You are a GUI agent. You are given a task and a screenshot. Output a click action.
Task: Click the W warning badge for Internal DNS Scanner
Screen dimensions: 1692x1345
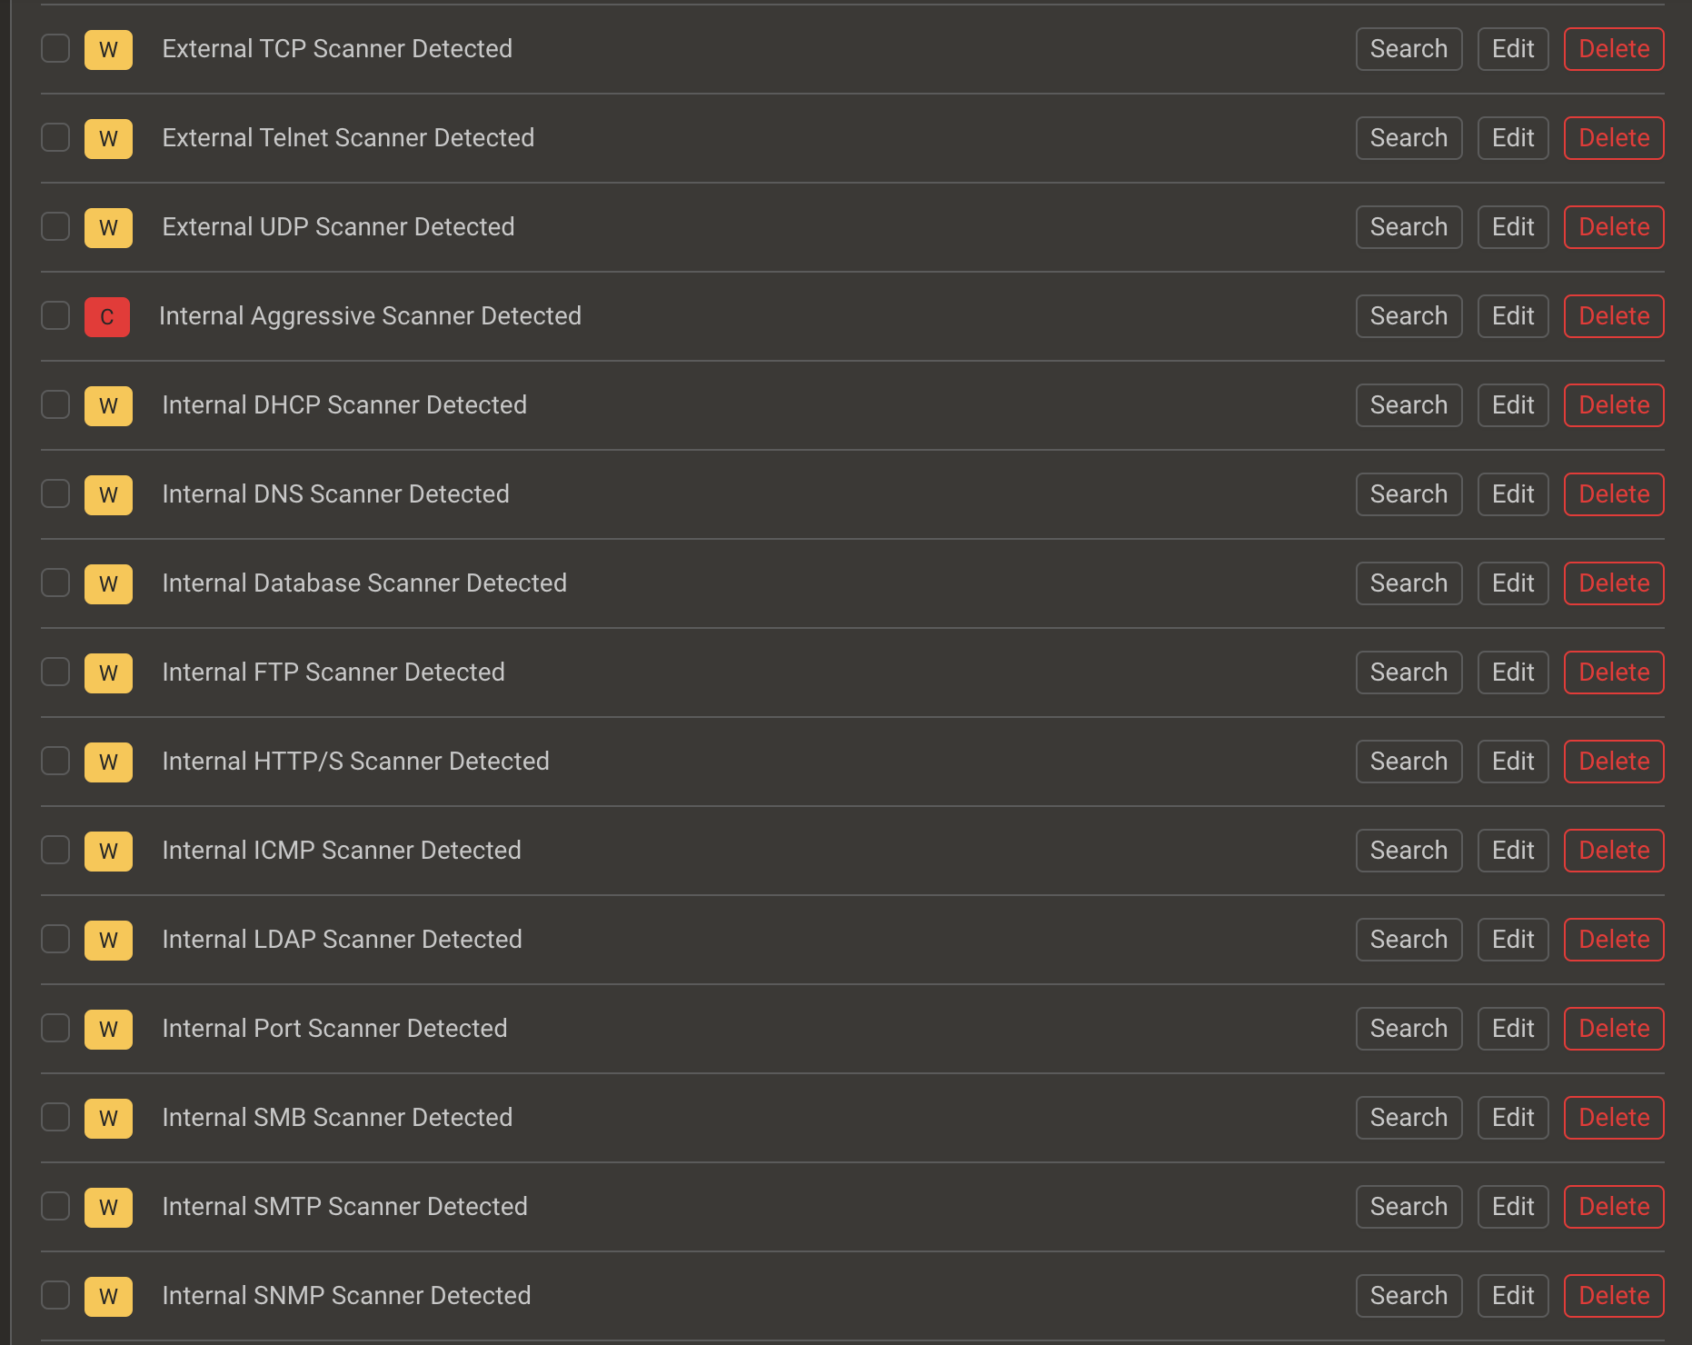click(x=108, y=495)
